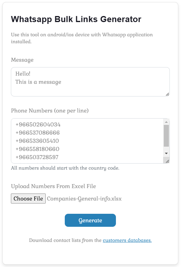Select the phone number +966537086666
The height and width of the screenshot is (267, 181).
[38, 133]
